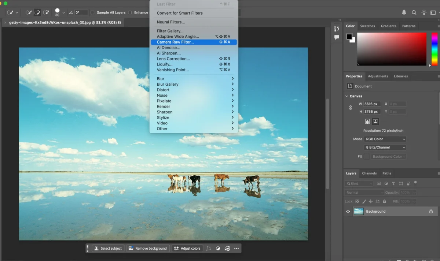Image resolution: width=440 pixels, height=261 pixels.
Task: Click the notifications bell icon
Action: (x=404, y=12)
